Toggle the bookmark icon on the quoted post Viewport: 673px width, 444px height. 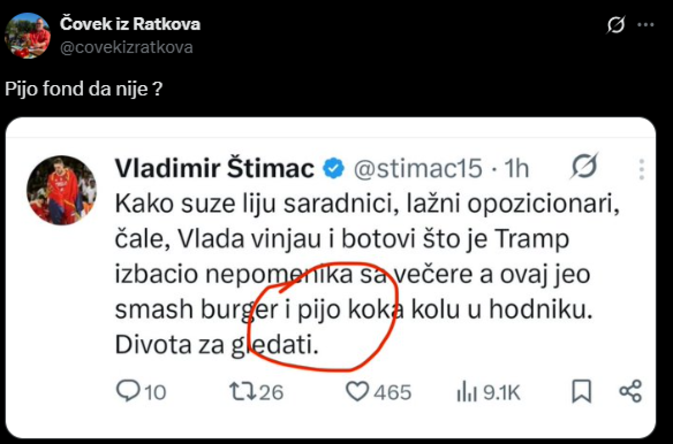coord(582,391)
